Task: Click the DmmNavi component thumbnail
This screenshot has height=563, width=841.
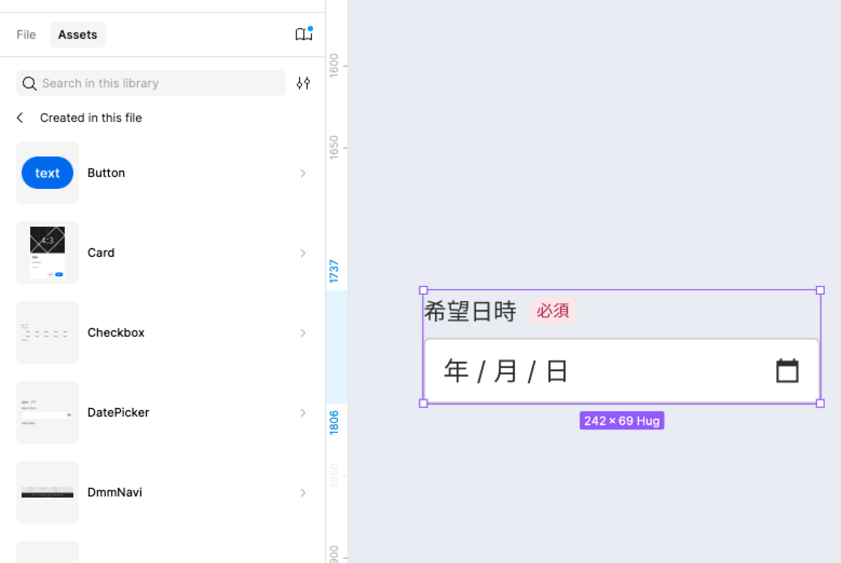Action: pyautogui.click(x=47, y=492)
